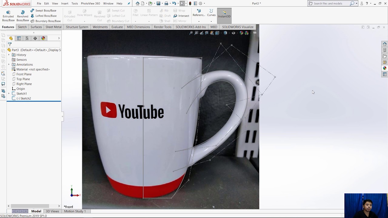
Task: Switch to the Evaluate tab
Action: (117, 27)
